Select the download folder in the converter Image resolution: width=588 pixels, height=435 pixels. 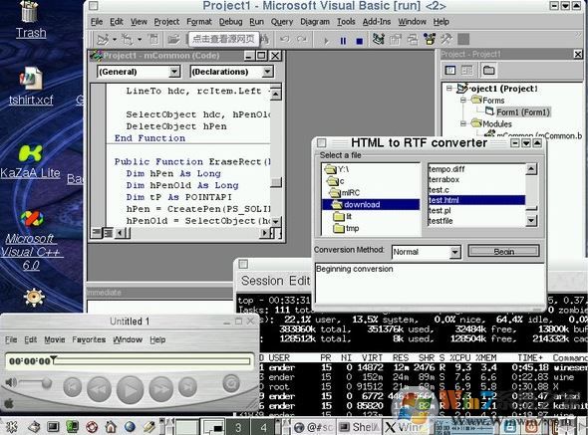click(371, 204)
